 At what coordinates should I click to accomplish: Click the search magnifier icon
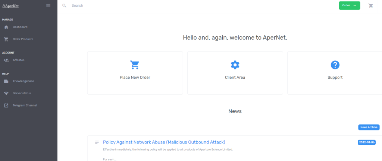[x=64, y=6]
